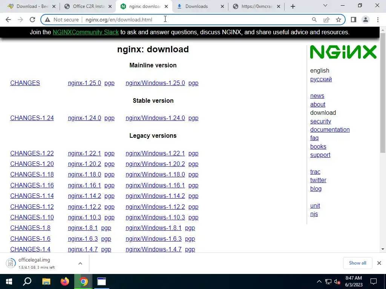The height and width of the screenshot is (289, 386).
Task: Open the faq sidebar link
Action: coord(314,138)
